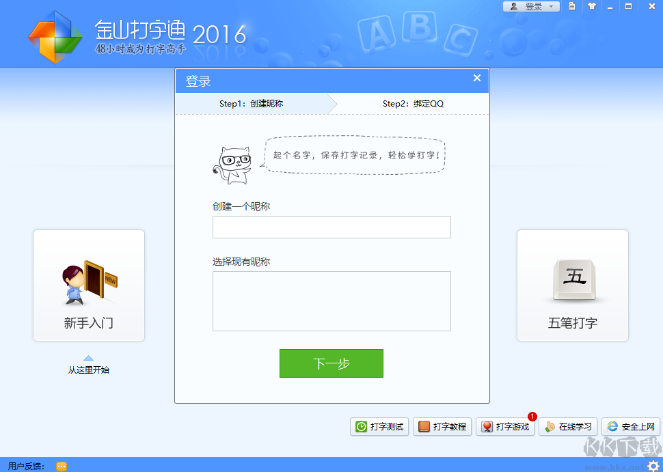Switch to the Step1 创建昵称 tab

(x=253, y=104)
